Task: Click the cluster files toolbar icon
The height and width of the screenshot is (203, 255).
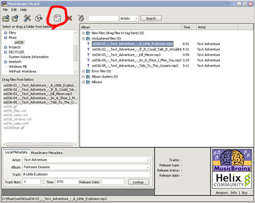Action: pyautogui.click(x=58, y=18)
